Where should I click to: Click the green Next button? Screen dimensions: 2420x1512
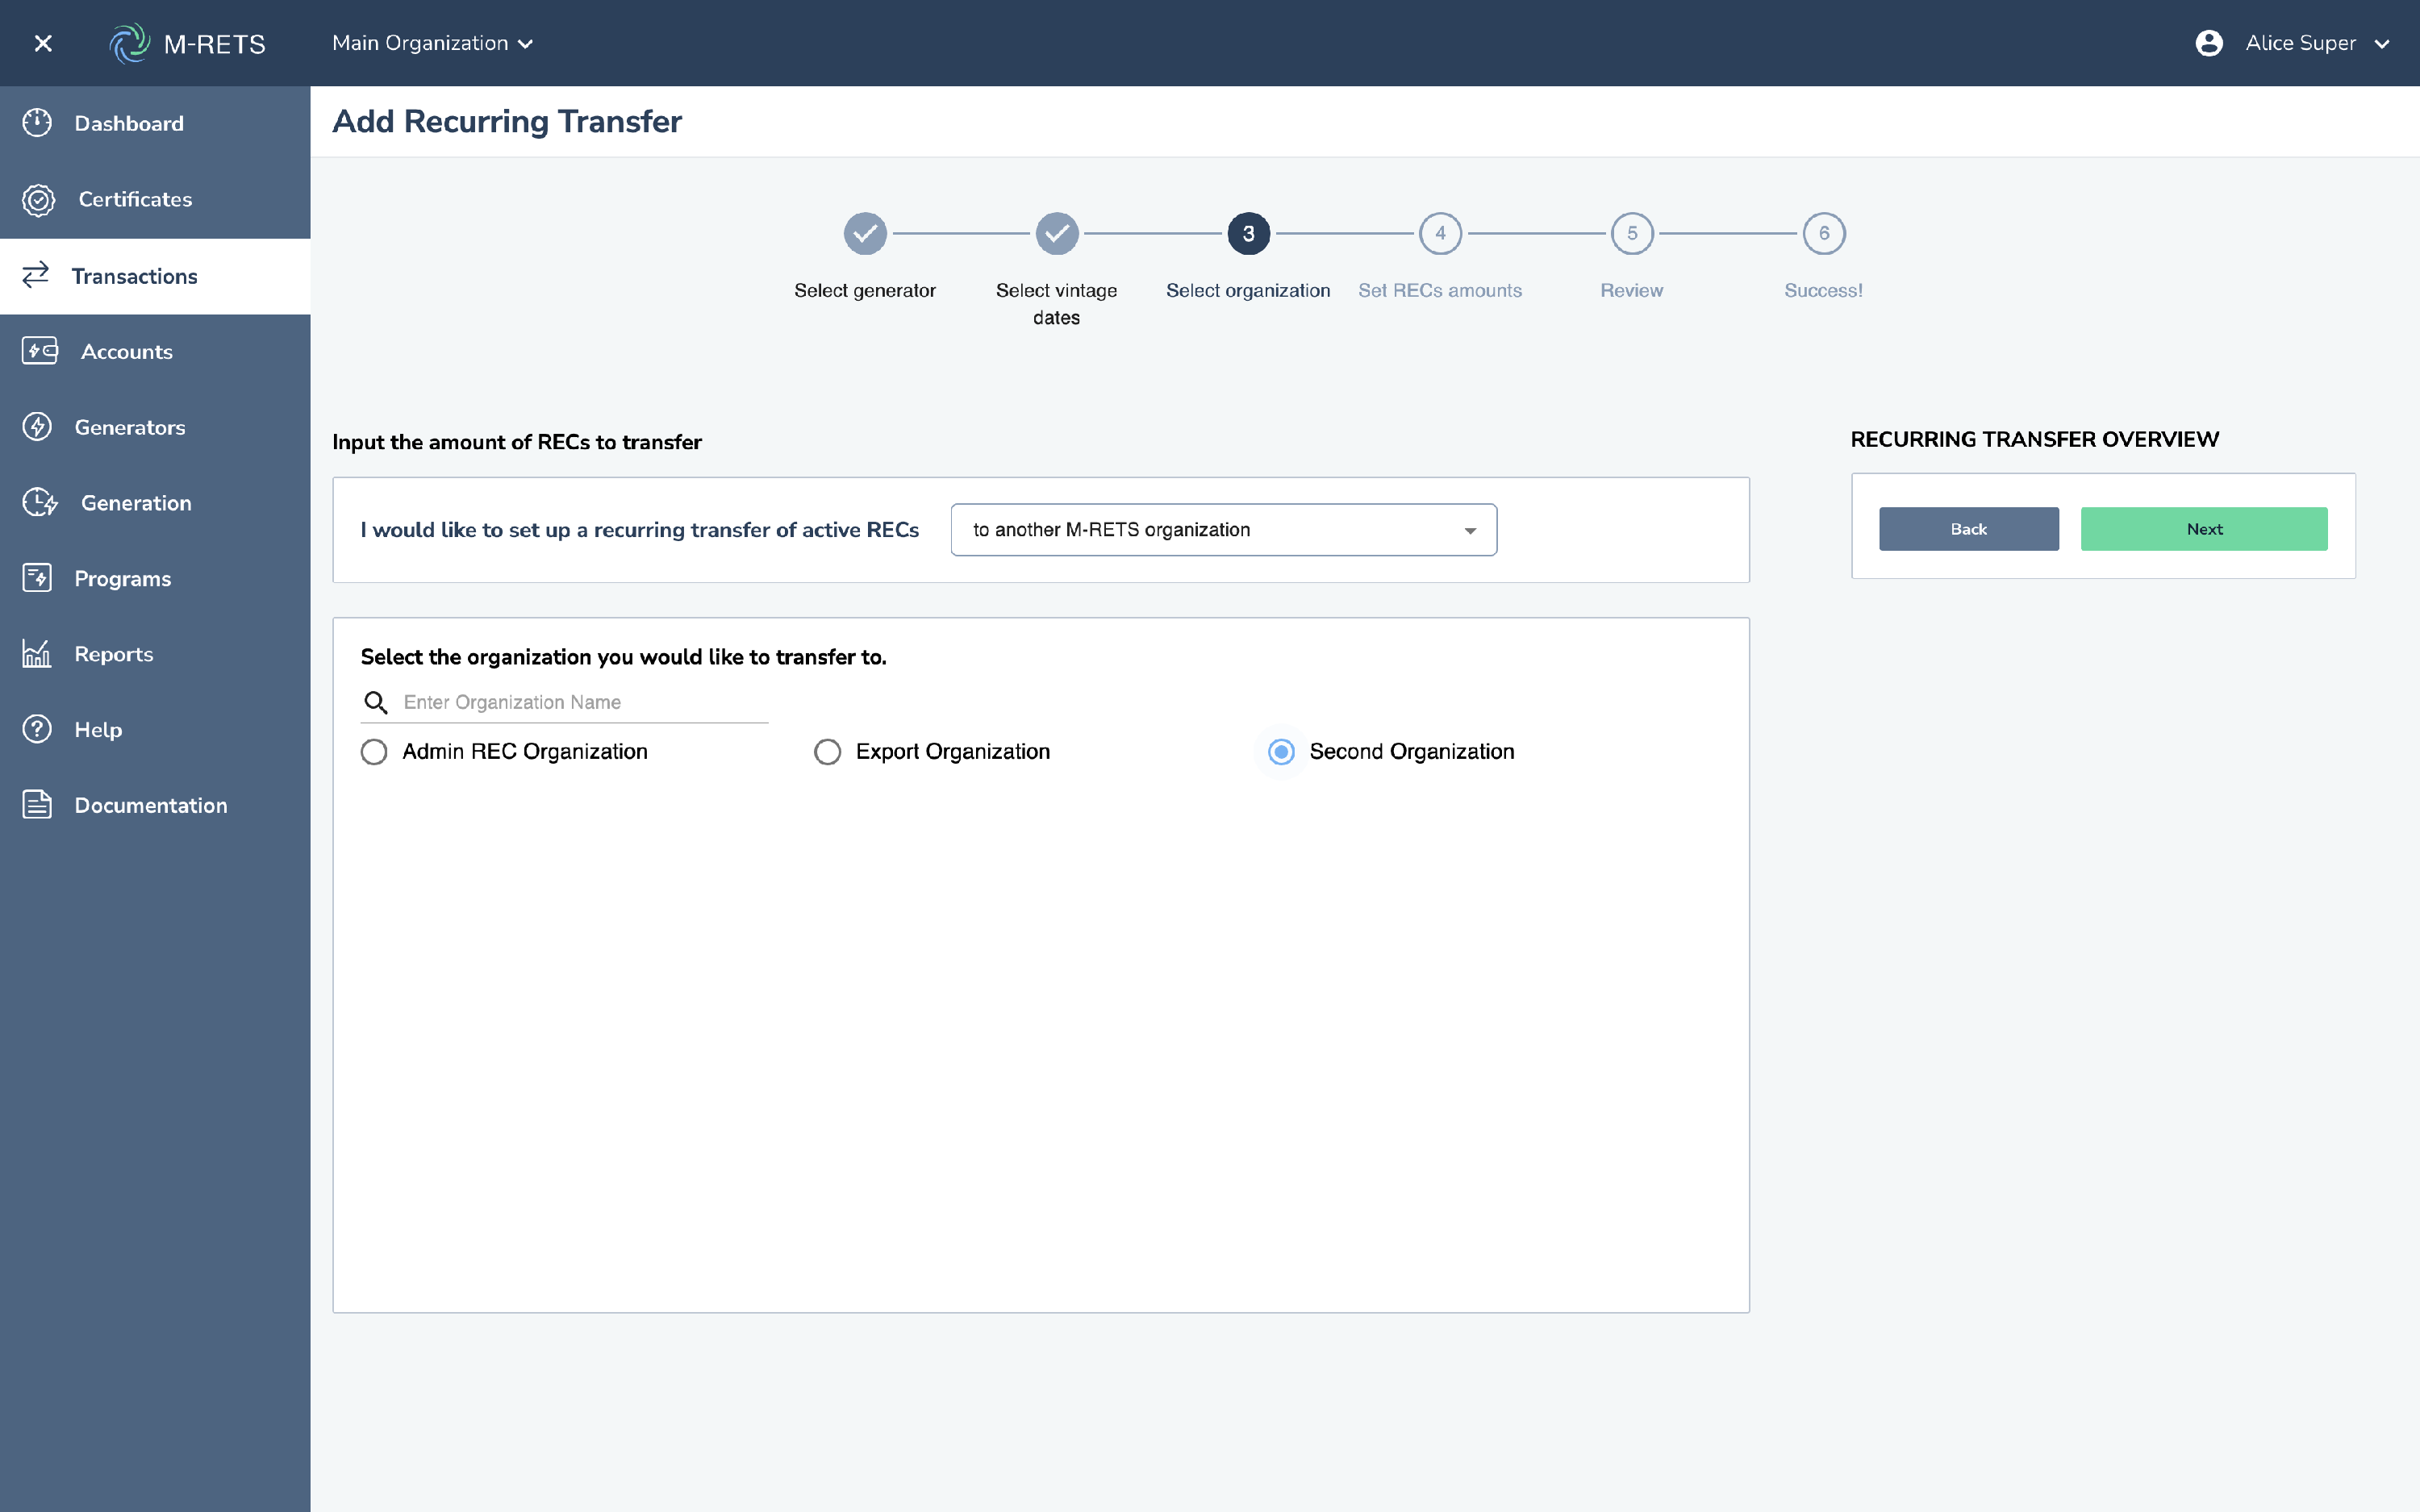(2203, 529)
